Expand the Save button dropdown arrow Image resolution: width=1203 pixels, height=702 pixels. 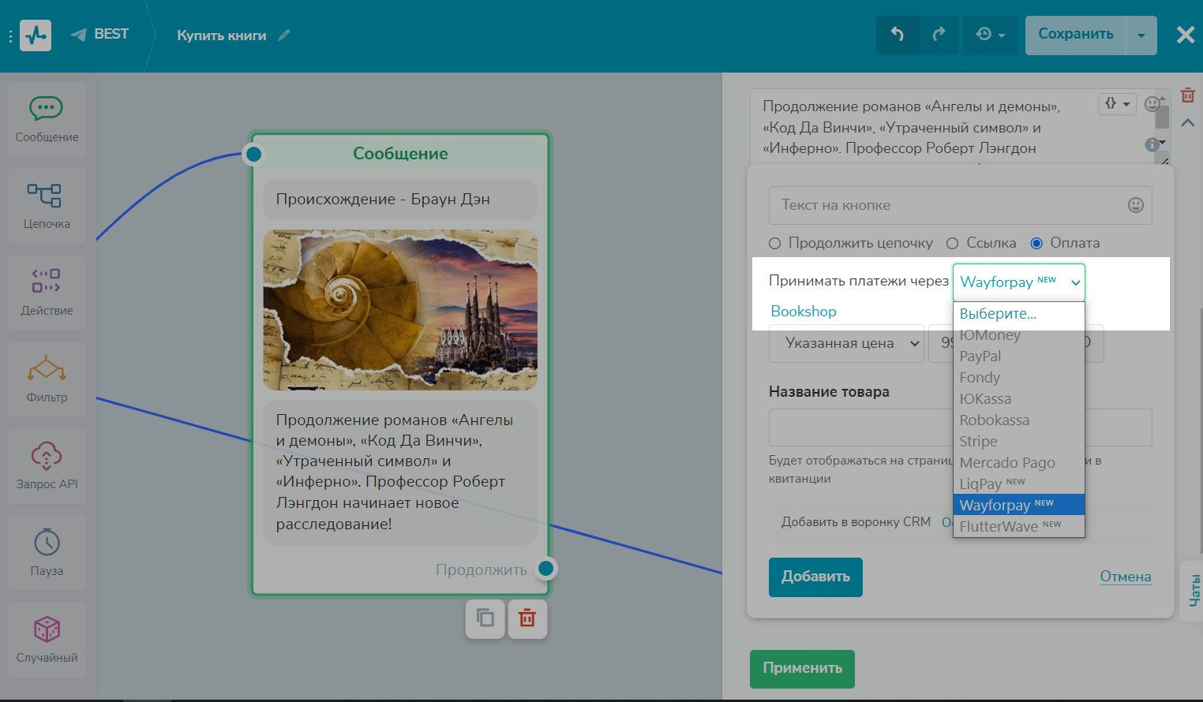1141,35
